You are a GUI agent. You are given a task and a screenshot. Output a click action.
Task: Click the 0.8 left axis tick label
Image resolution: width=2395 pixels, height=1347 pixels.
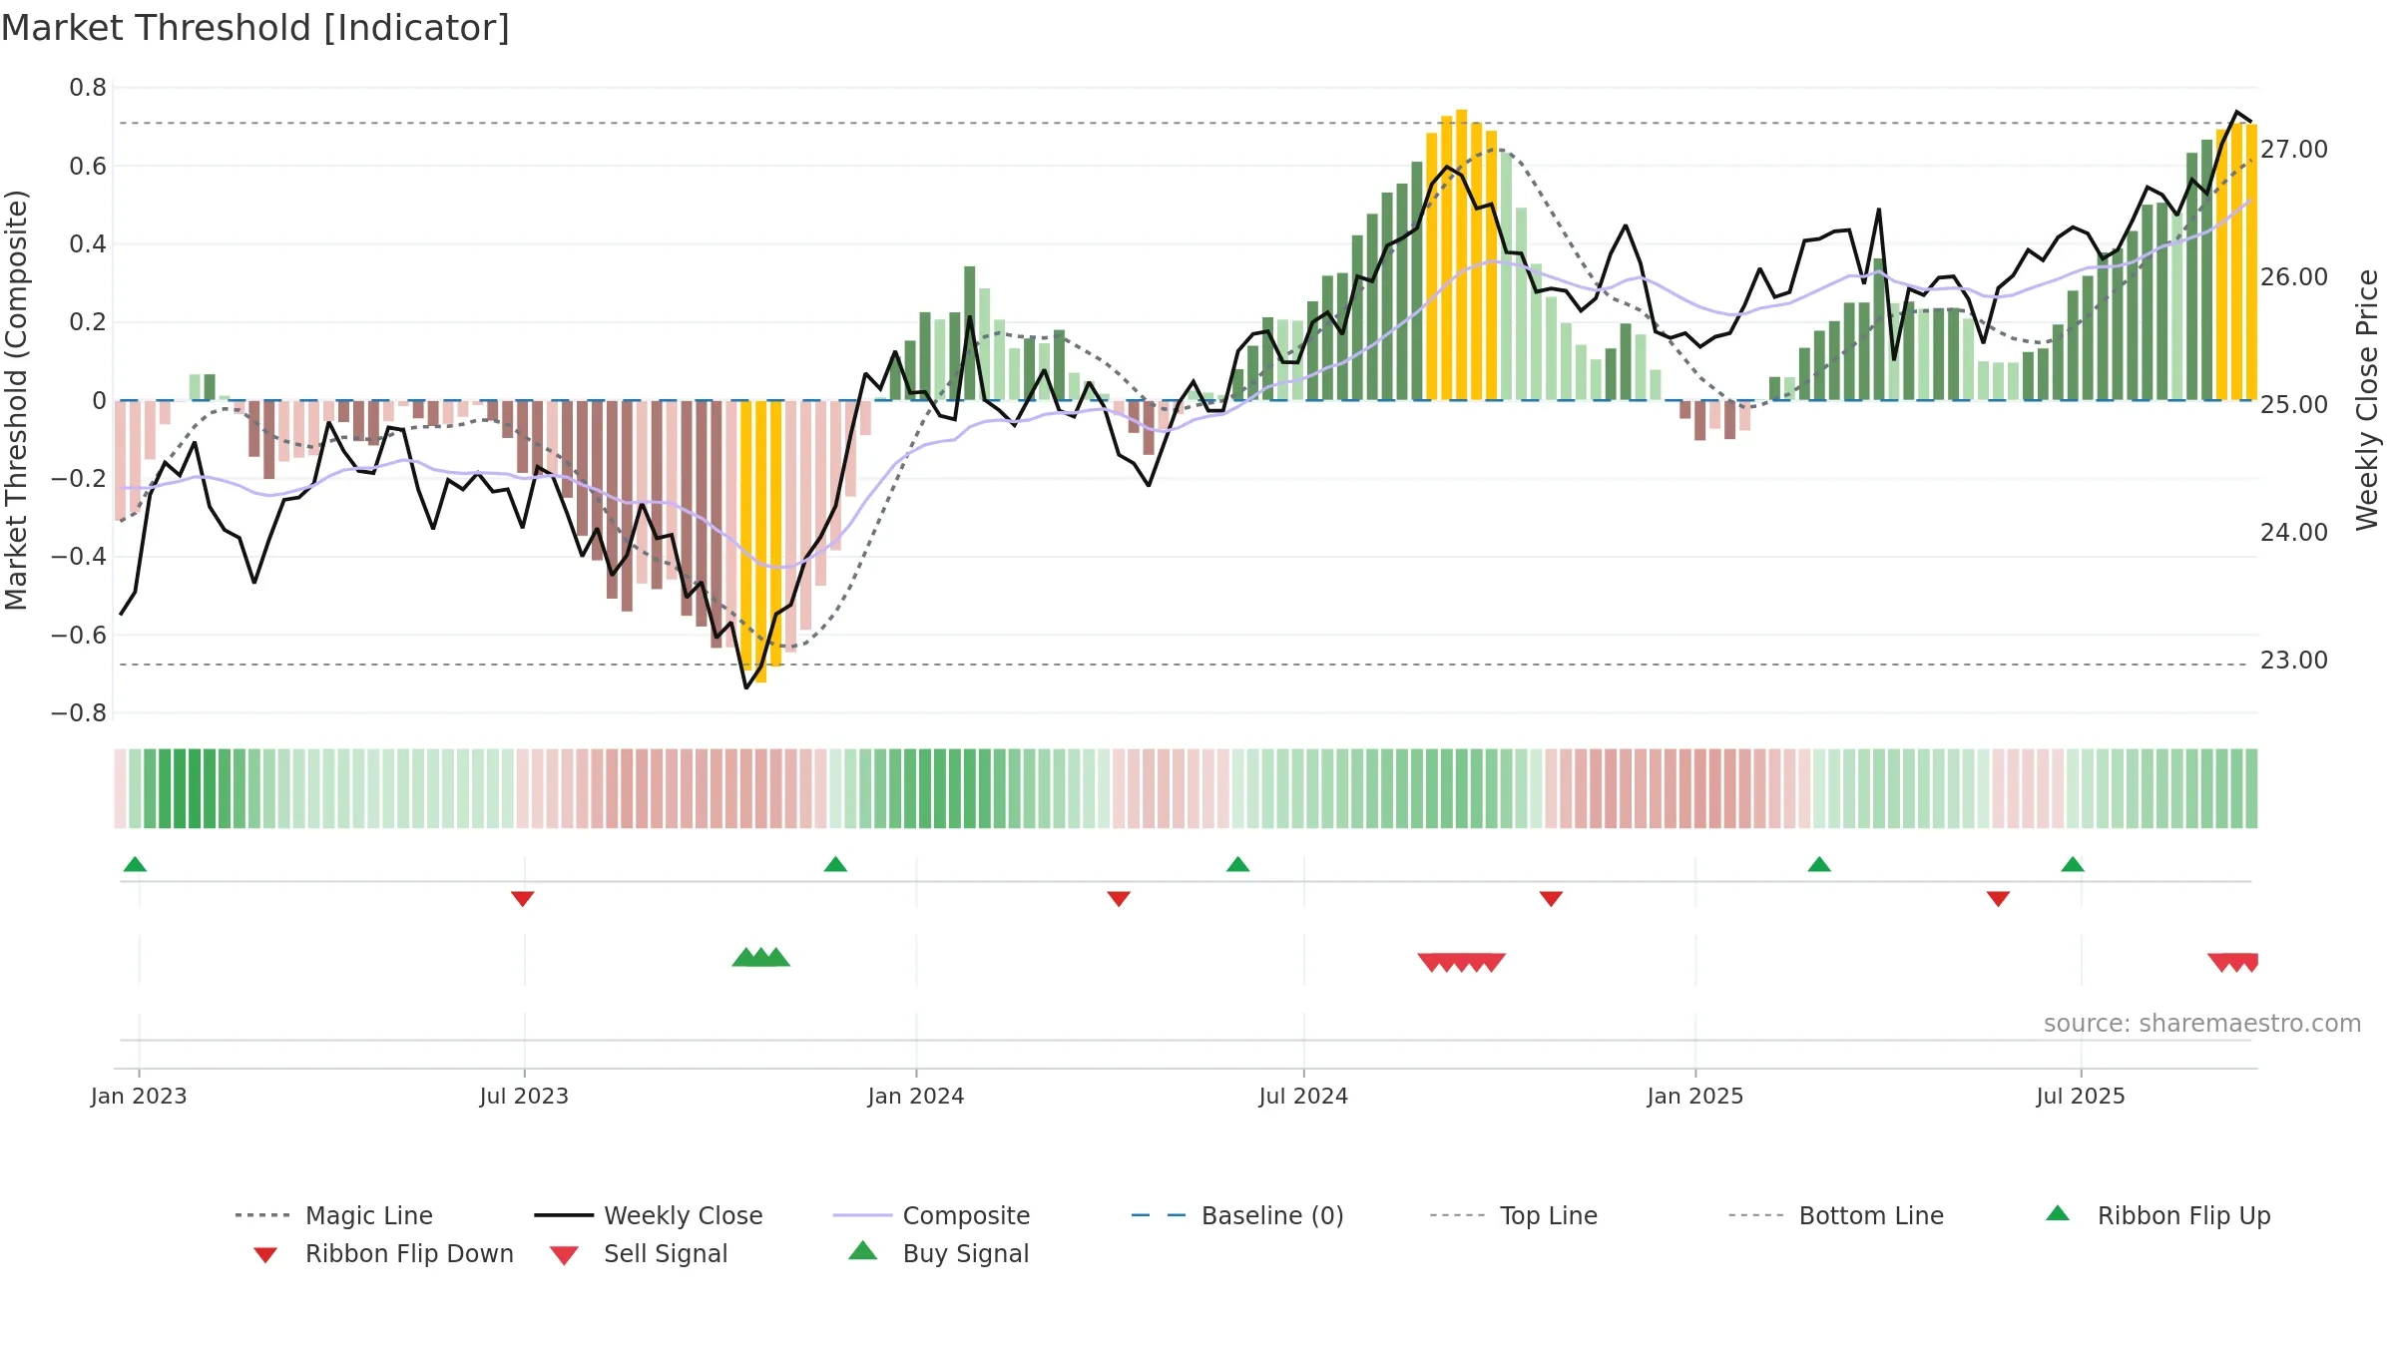[88, 88]
